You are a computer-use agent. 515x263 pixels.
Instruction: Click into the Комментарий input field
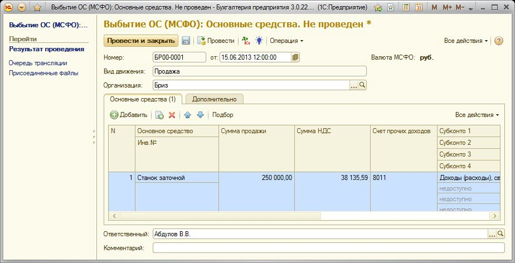(x=329, y=247)
